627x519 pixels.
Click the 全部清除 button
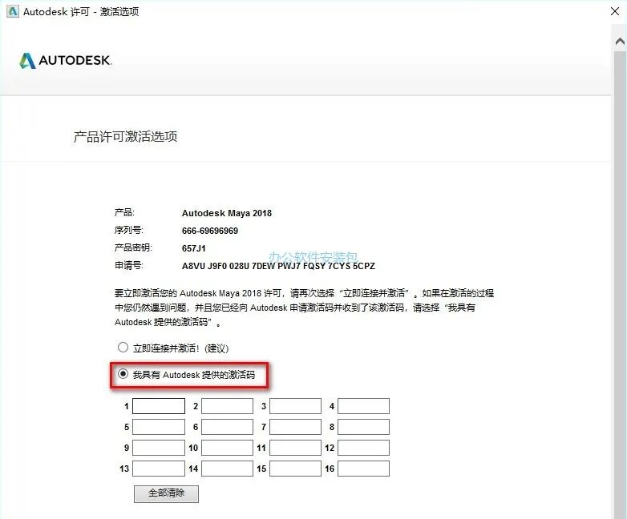pos(166,494)
